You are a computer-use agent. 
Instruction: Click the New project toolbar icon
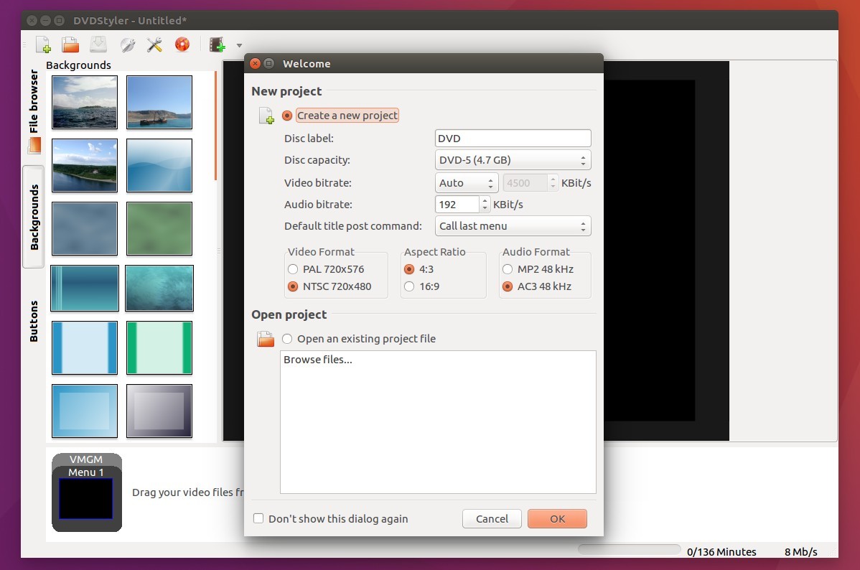(x=43, y=45)
